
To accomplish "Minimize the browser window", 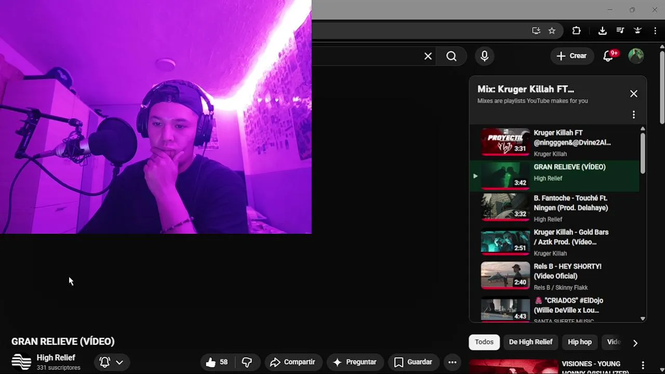I will pos(610,9).
